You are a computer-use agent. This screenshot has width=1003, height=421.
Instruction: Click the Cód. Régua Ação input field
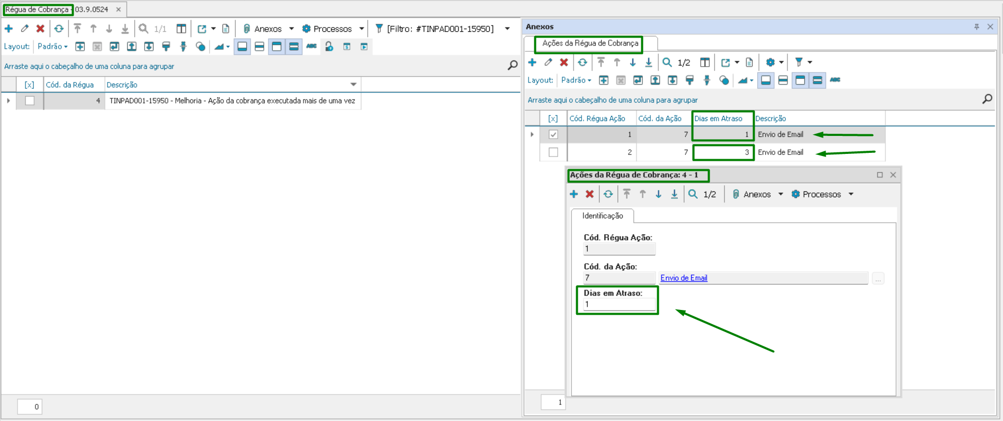(x=619, y=249)
